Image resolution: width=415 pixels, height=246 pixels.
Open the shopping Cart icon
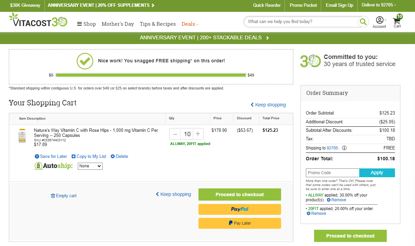click(397, 21)
